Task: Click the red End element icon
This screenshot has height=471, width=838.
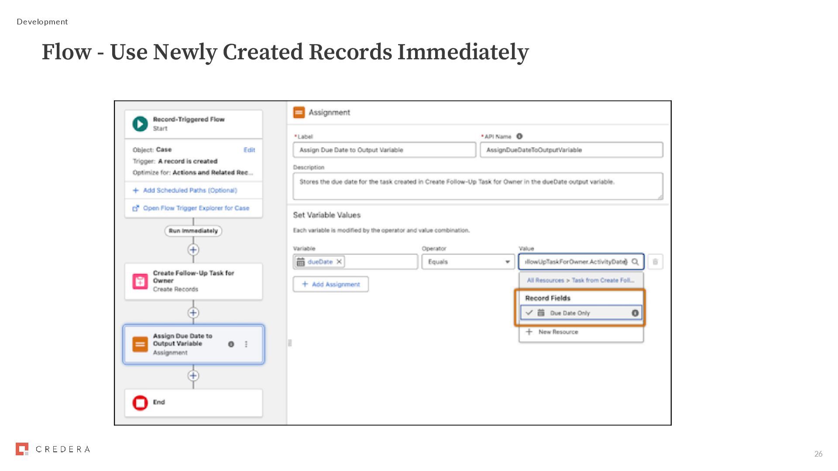Action: tap(140, 403)
